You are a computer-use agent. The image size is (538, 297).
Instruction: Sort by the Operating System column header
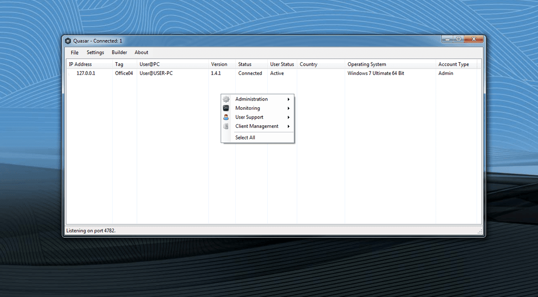367,64
